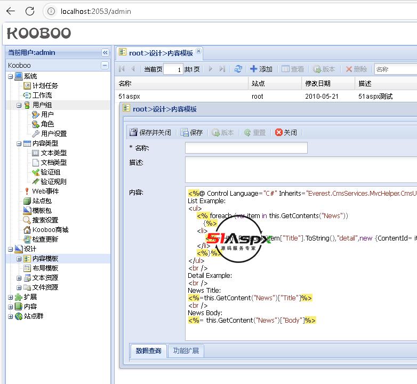The height and width of the screenshot is (384, 417).
Task: Open 站点包 package icon
Action: (x=27, y=201)
